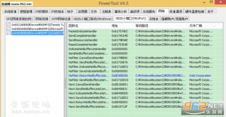This screenshot has height=117, width=226.
Task: Minimize the PowerTool window
Action: coord(204,3)
